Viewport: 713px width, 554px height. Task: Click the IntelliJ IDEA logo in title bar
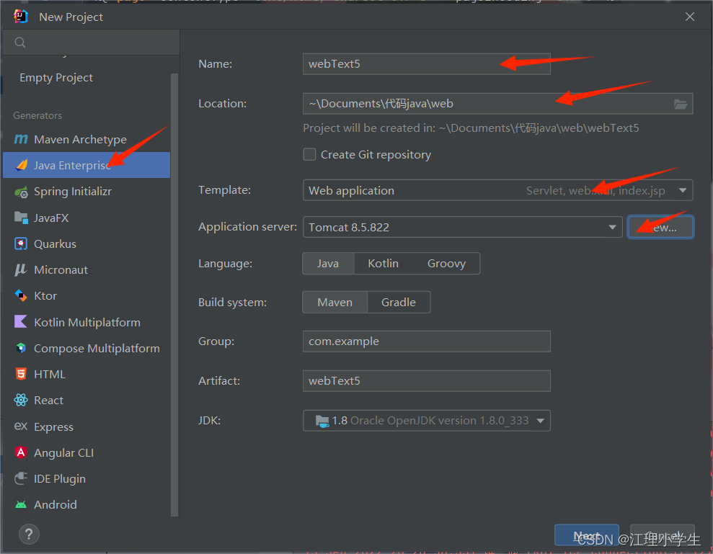coord(21,17)
